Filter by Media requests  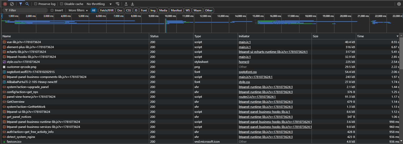(x=163, y=10)
